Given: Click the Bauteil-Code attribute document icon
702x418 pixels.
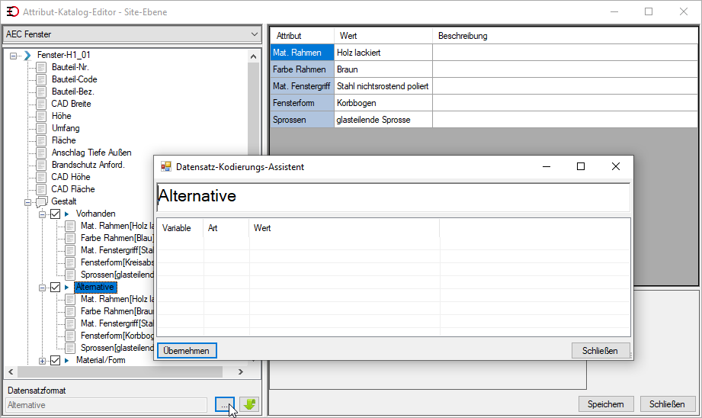Looking at the screenshot, I should (x=41, y=80).
